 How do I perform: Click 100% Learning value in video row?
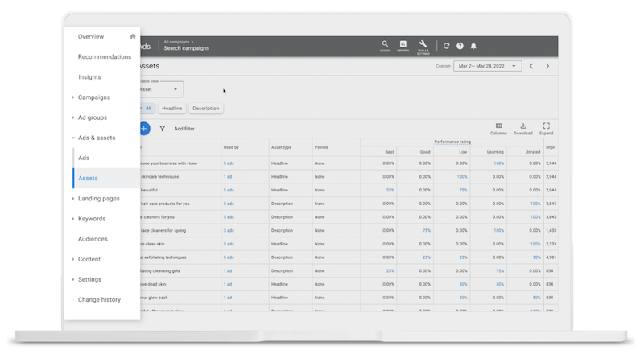coord(498,163)
